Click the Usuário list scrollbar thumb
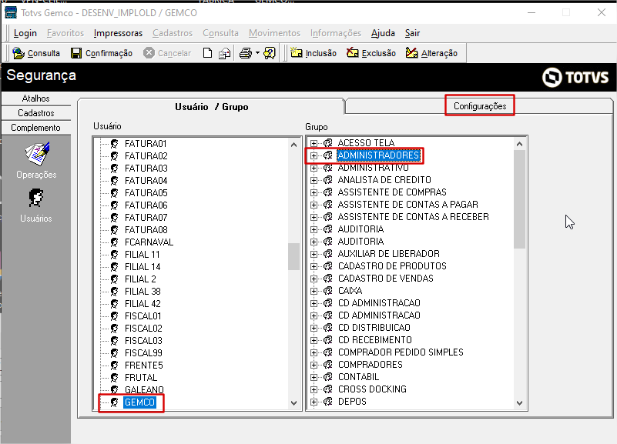Screen dimensions: 617x444 (x=293, y=256)
